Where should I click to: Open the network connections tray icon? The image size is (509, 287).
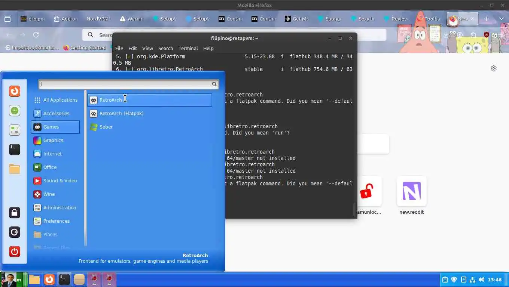[x=472, y=280]
